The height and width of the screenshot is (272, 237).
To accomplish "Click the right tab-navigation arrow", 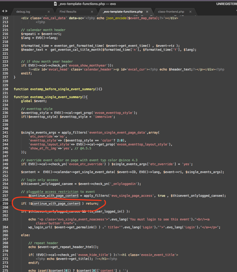I will coord(7,11).
